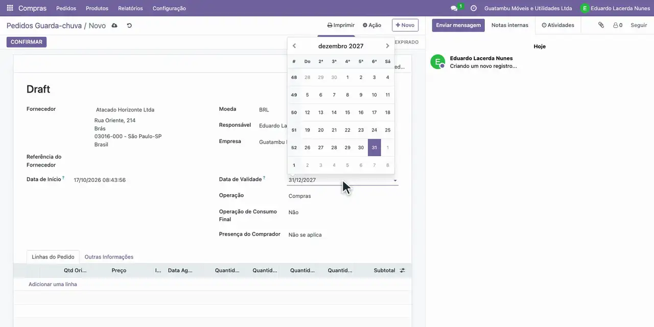Open the Configuração menu

tap(169, 8)
